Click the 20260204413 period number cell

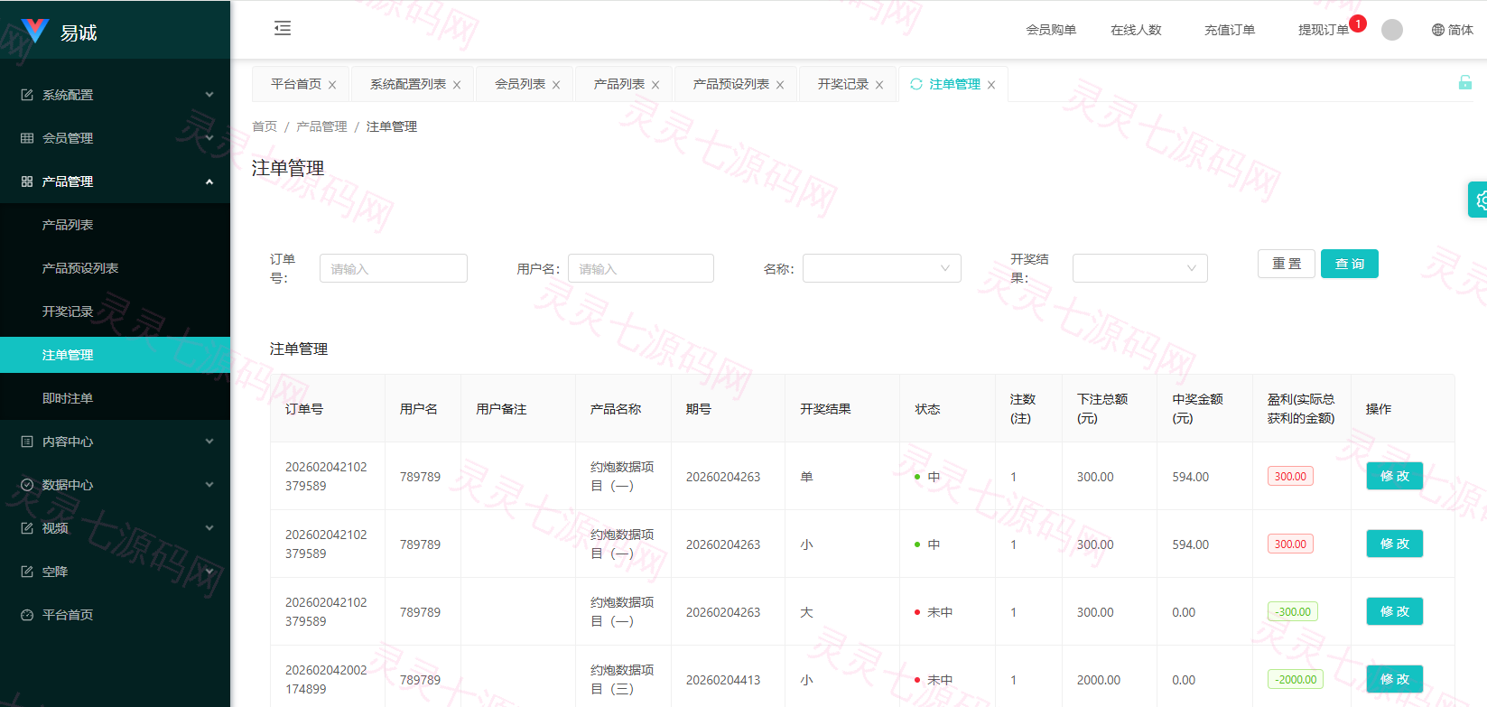coord(723,680)
